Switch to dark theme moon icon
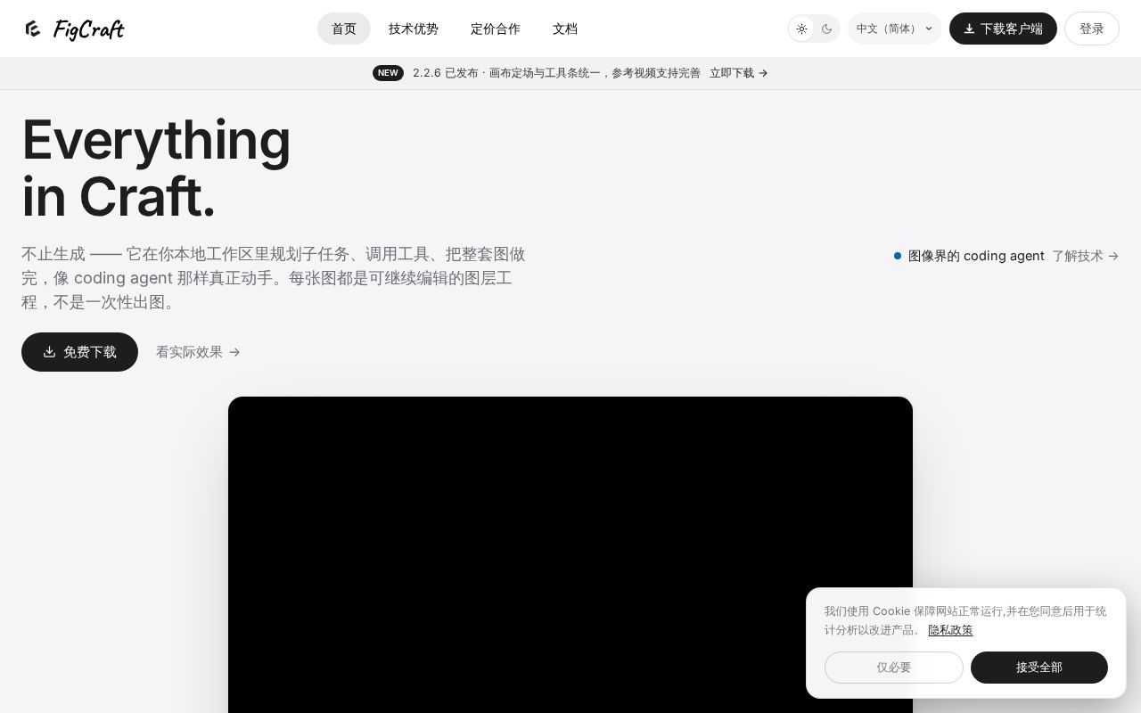Viewport: 1141px width, 713px height. tap(827, 29)
